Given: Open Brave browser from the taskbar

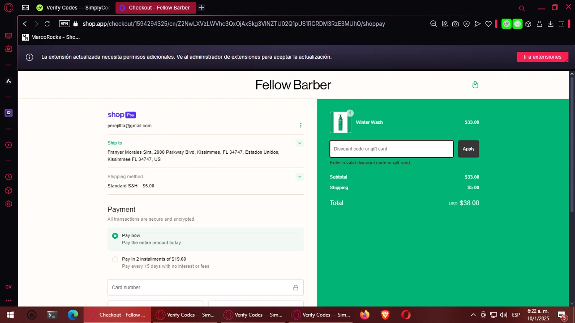Looking at the screenshot, I should tap(385, 315).
